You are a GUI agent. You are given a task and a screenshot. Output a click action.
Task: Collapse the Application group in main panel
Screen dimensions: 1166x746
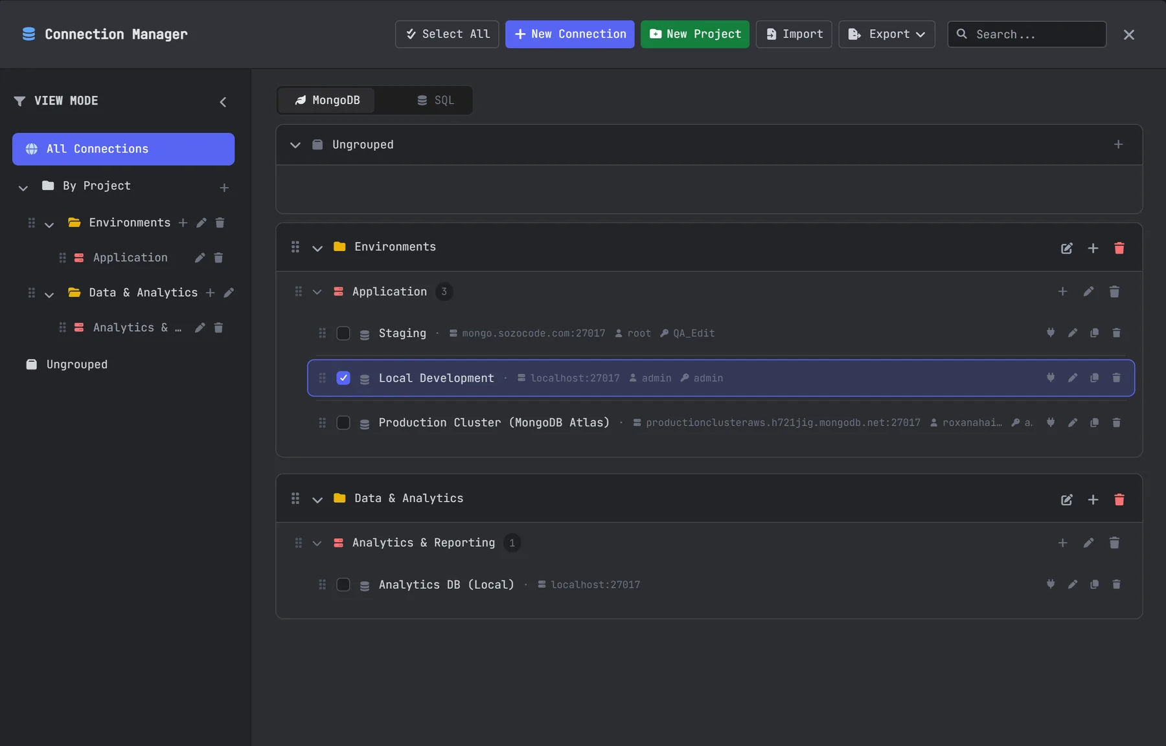317,292
